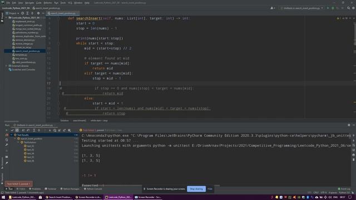
Task: Open the Run menu
Action: click(56, 3)
